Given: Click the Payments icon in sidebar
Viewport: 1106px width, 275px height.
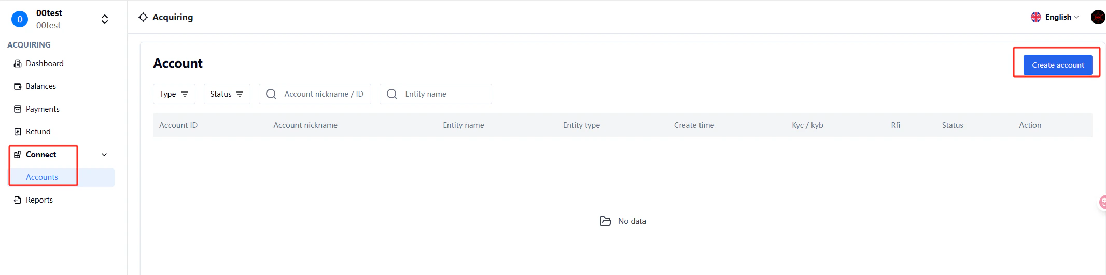Looking at the screenshot, I should click(x=17, y=109).
